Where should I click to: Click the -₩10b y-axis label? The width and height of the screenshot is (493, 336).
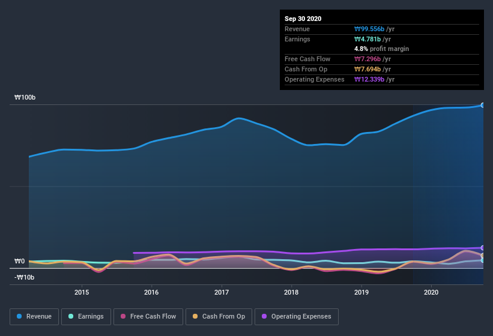click(x=25, y=277)
